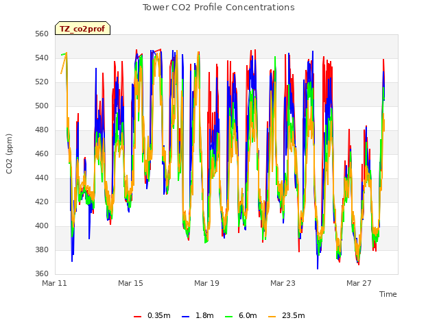Click the Mar 27 axis tick label
The width and height of the screenshot is (439, 329).
(x=359, y=283)
